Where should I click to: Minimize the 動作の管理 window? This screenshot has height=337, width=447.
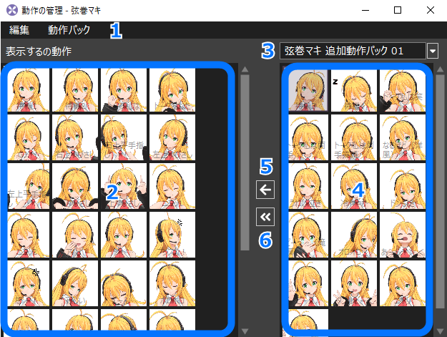pos(365,10)
